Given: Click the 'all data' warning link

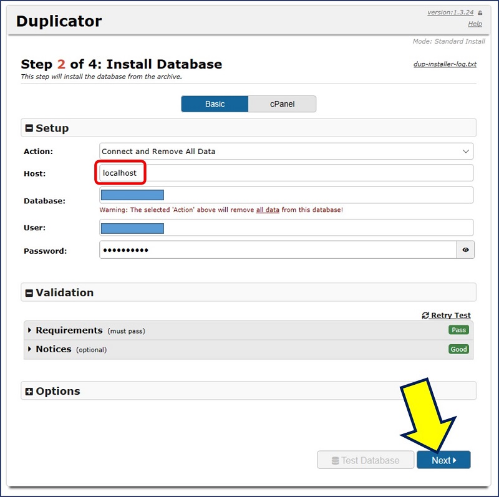Looking at the screenshot, I should pos(268,210).
